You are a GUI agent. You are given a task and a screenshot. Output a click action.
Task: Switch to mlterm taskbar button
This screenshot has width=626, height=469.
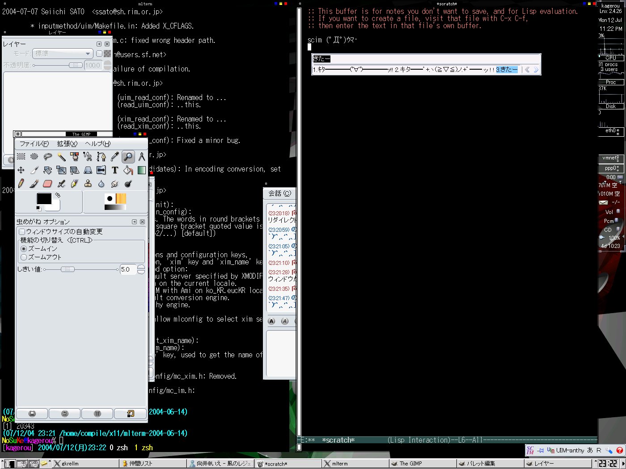pyautogui.click(x=355, y=464)
